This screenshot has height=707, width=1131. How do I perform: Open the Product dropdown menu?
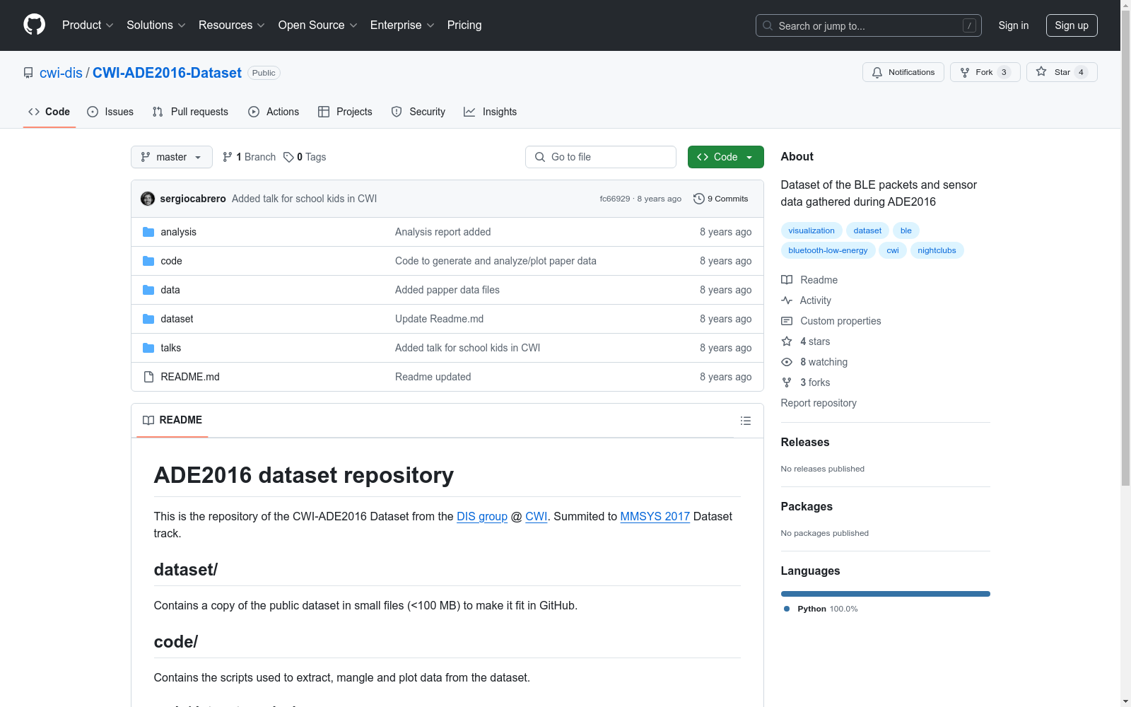pos(88,25)
